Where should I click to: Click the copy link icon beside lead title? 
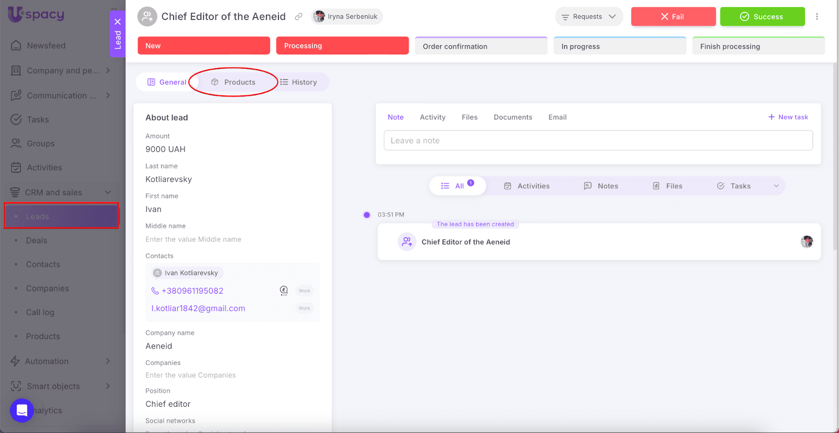coord(298,17)
